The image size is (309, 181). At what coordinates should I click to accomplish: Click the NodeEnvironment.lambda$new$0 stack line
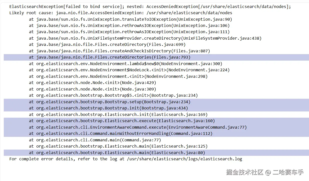[x=125, y=64]
